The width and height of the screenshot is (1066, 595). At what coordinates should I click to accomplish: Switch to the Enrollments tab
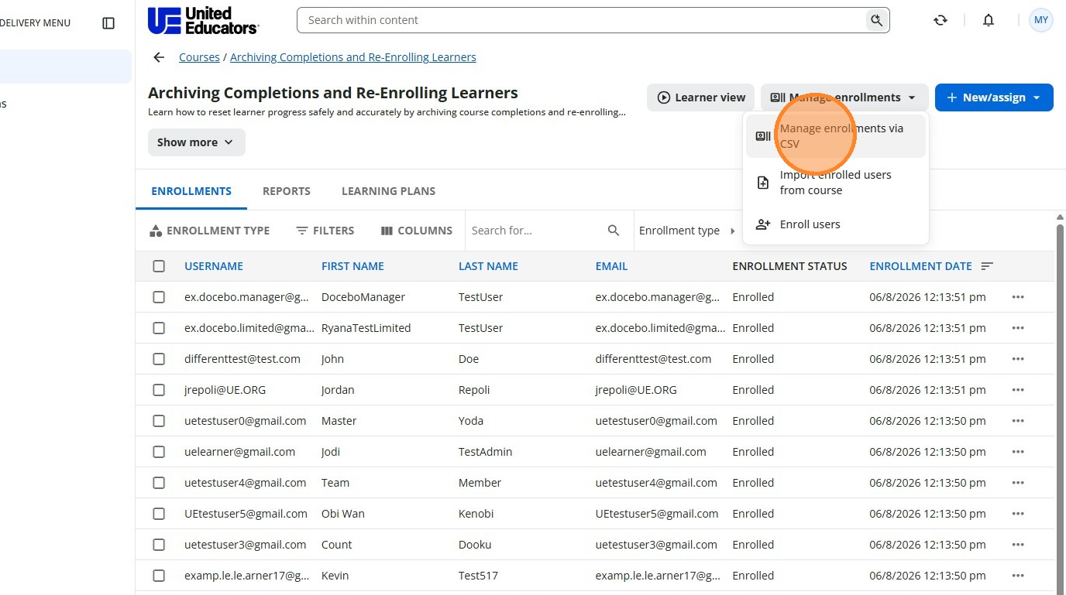191,191
